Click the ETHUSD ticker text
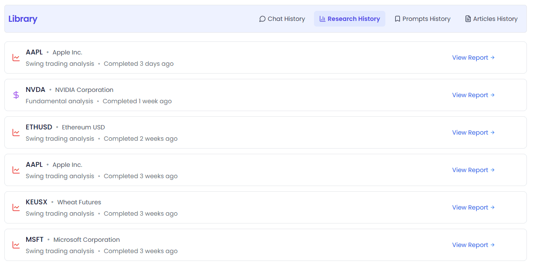The image size is (533, 264). 39,127
